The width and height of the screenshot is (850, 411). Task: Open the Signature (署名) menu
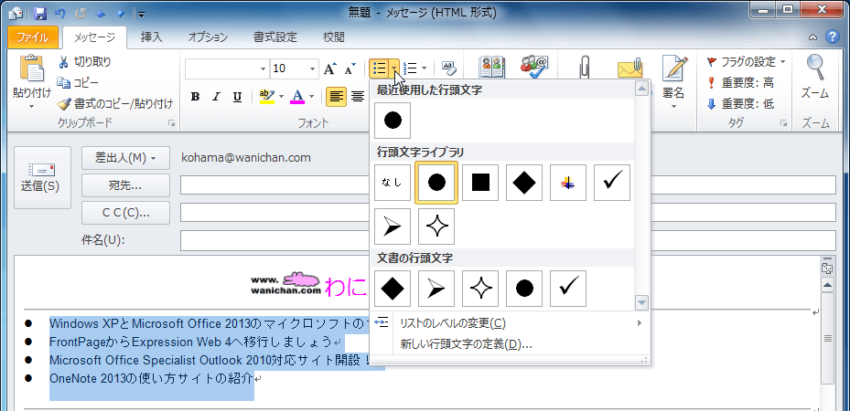click(673, 81)
